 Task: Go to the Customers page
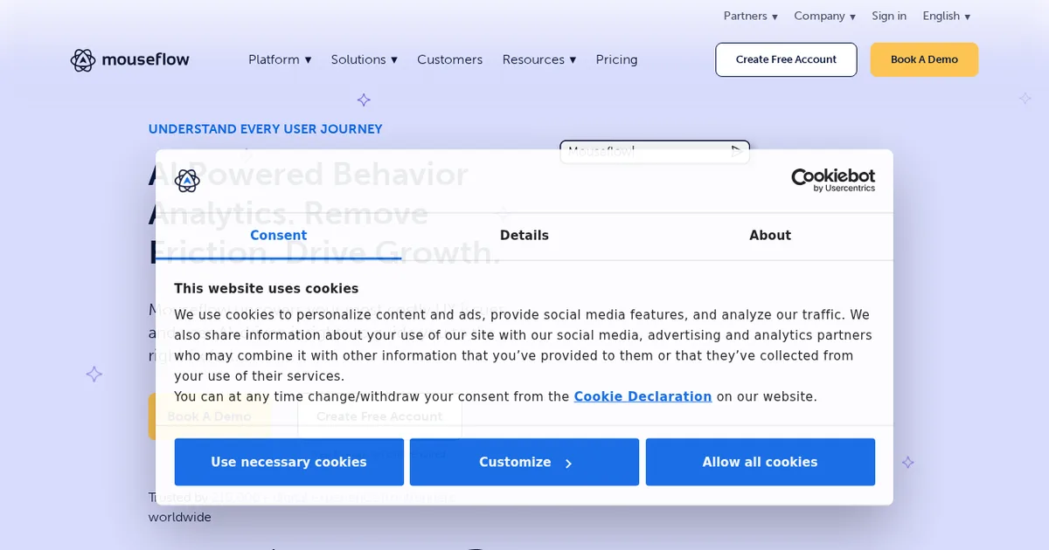tap(449, 59)
